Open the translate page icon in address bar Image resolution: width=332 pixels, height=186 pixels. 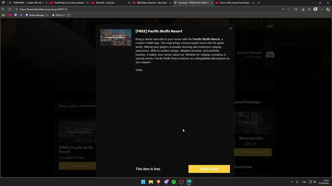283,9
